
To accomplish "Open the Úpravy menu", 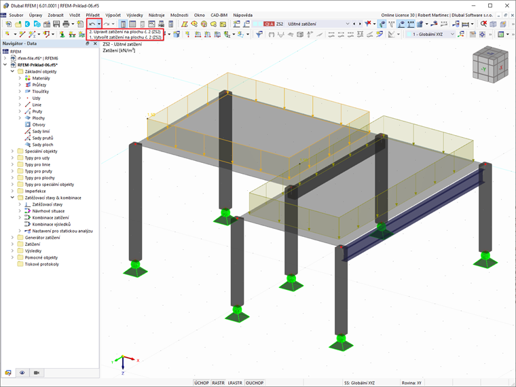I will tap(35, 15).
